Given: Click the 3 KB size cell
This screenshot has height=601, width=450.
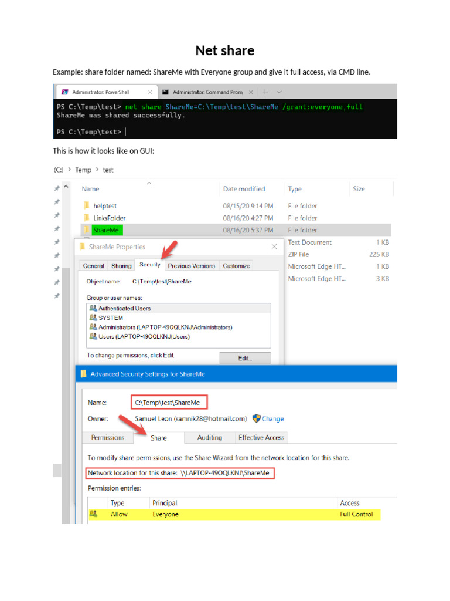Looking at the screenshot, I should [382, 279].
